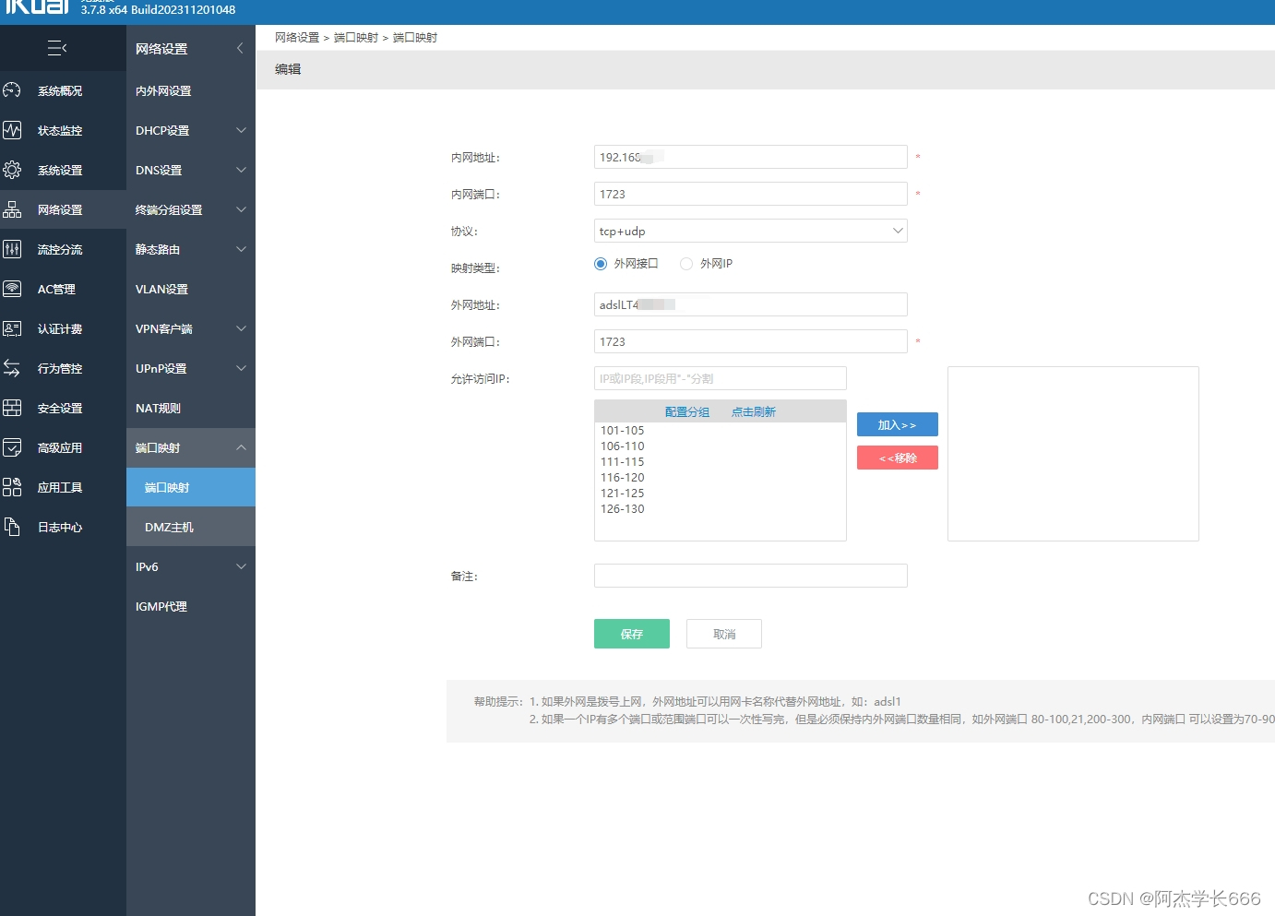Viewport: 1275px width, 916px height.
Task: Open Status Monitoring (状态监控) icon
Action: (x=12, y=130)
